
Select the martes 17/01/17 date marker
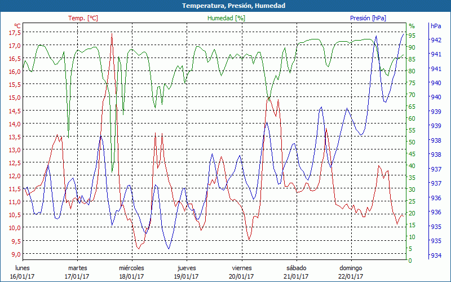(77, 272)
